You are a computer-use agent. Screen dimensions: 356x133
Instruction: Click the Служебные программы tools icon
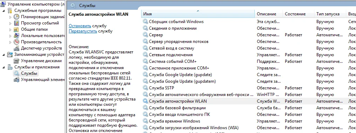coord(10,10)
